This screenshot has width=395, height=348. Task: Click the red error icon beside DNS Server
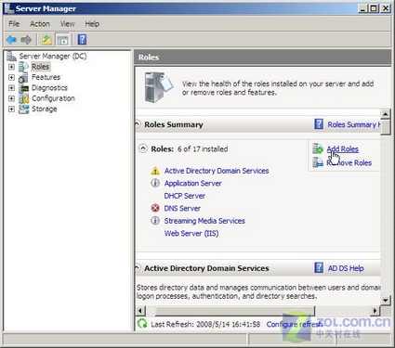coord(155,208)
